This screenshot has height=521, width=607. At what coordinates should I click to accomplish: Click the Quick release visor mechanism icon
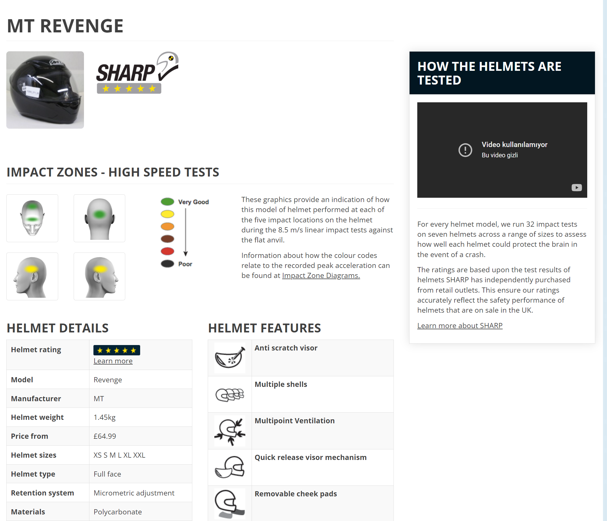230,467
